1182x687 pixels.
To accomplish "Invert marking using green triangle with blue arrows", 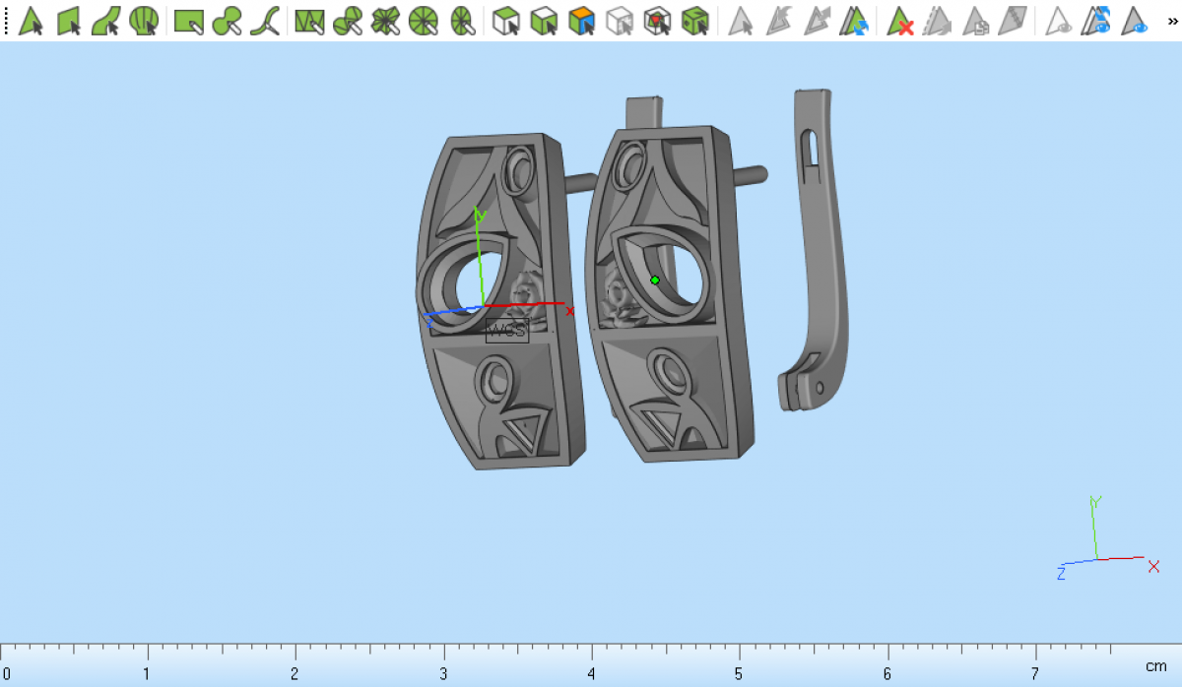I will (x=855, y=21).
